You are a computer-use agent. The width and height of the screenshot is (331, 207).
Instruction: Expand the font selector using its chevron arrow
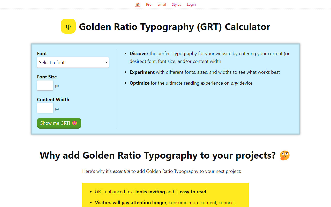coord(106,62)
